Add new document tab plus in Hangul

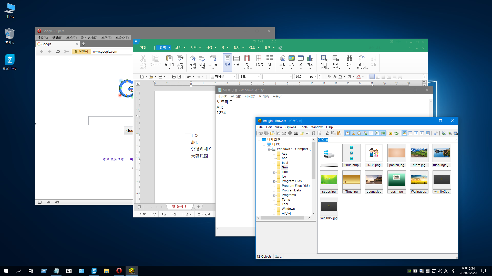pyautogui.click(x=198, y=207)
